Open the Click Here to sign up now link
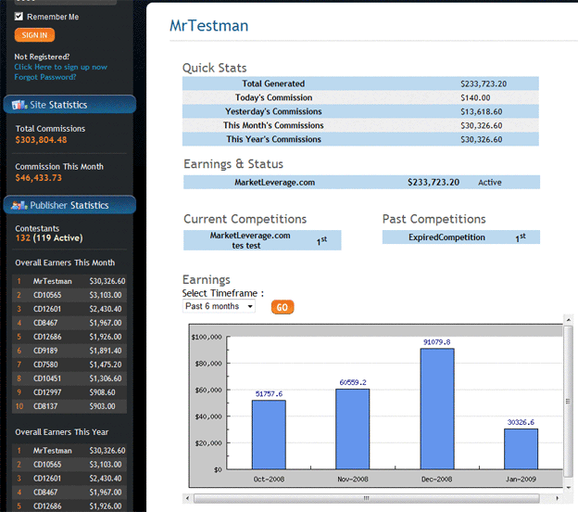578x512 pixels. coord(61,67)
